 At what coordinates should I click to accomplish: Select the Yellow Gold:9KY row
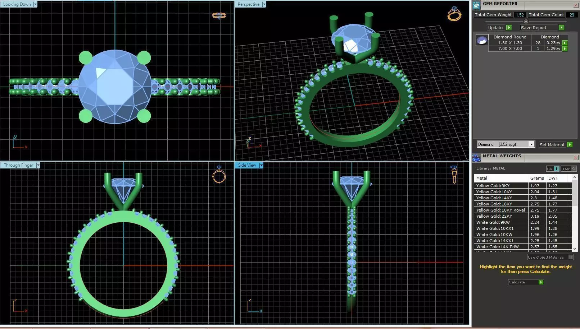522,186
